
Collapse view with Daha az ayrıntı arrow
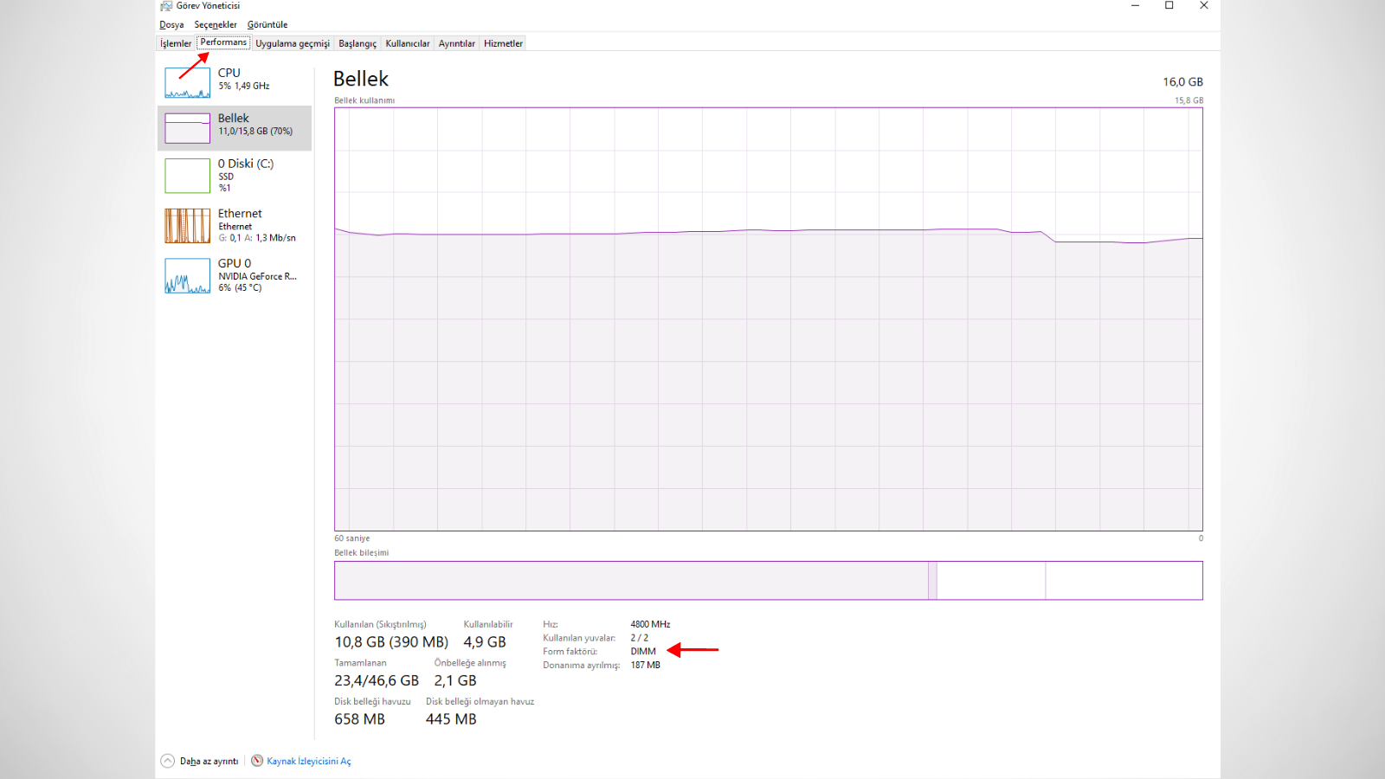tap(168, 761)
